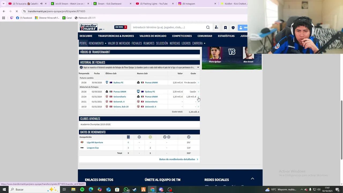The height and width of the screenshot is (193, 343).
Task: Click the shield icon in header
Action: [233, 27]
